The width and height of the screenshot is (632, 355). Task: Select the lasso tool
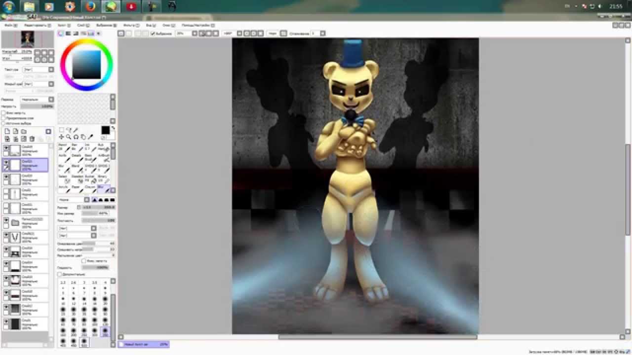point(69,130)
